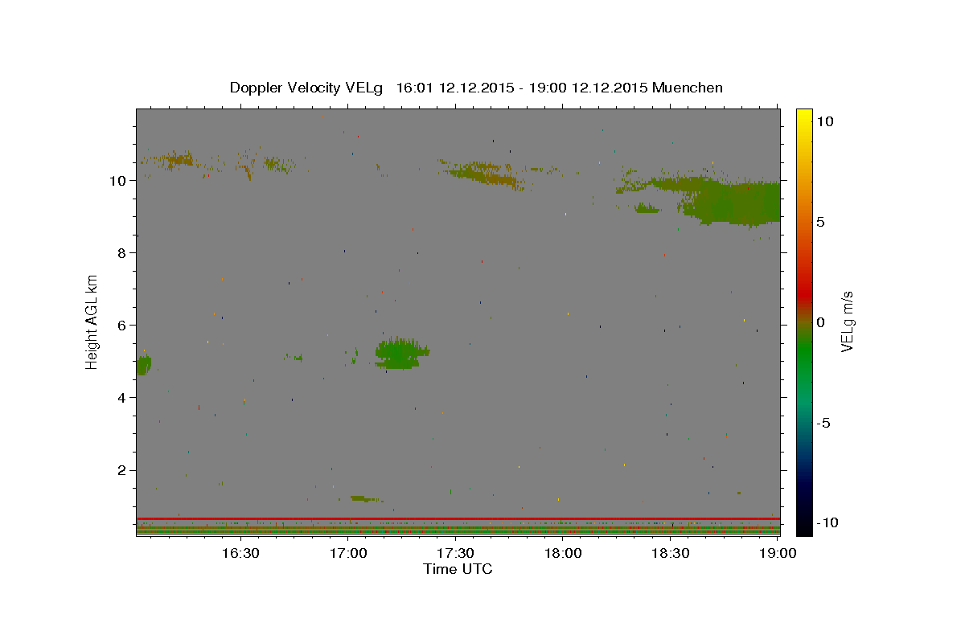The height and width of the screenshot is (643, 965).
Task: Click the height tick label 4
Action: tap(122, 398)
